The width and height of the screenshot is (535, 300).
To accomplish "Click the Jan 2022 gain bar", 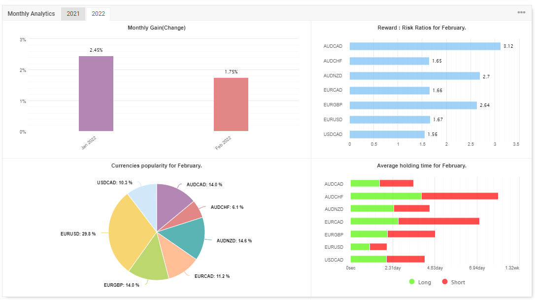I will pyautogui.click(x=96, y=94).
